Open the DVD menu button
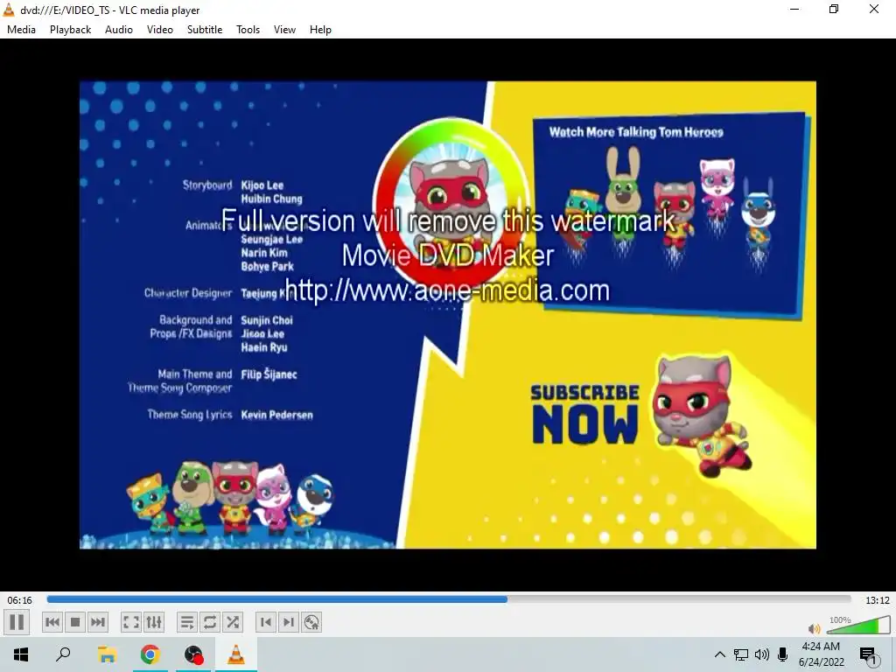The width and height of the screenshot is (896, 672). (311, 622)
